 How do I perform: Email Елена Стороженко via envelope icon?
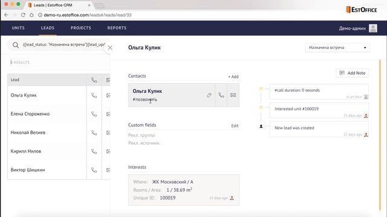pyautogui.click(x=108, y=114)
